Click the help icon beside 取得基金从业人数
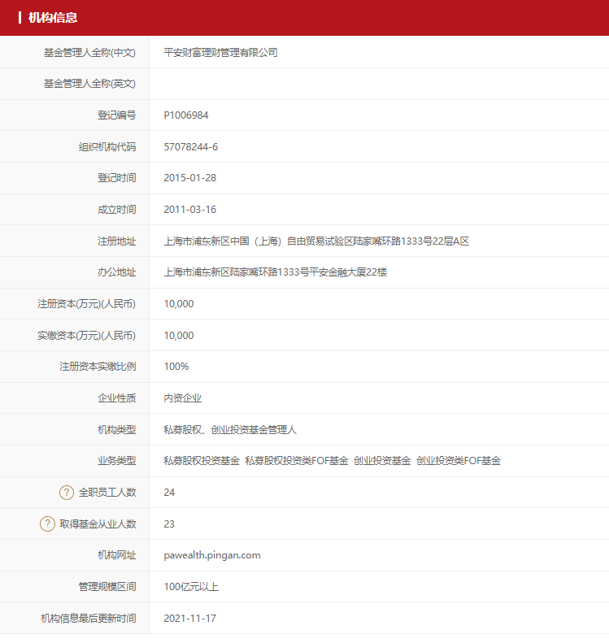609x643 pixels. tap(48, 524)
